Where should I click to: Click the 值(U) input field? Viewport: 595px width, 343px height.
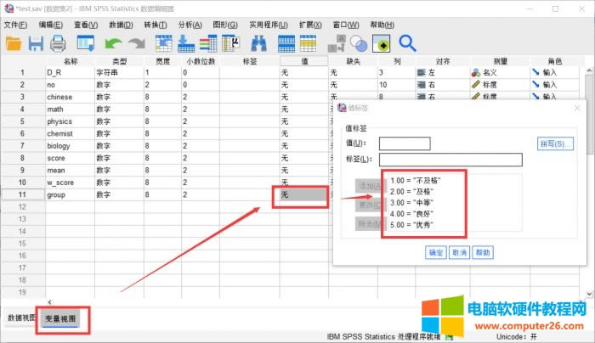coord(405,143)
